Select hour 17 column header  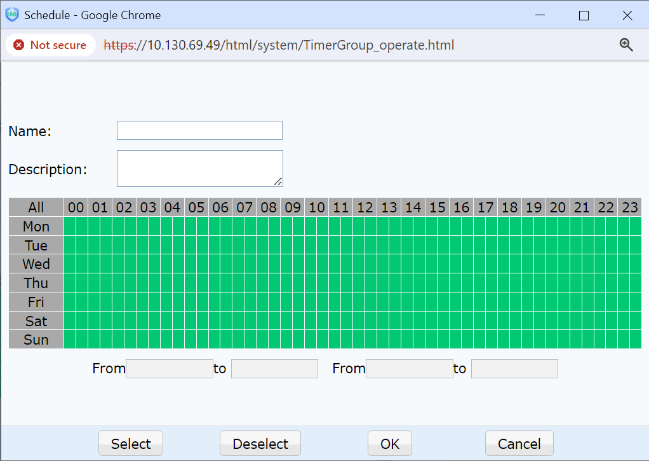coord(486,207)
